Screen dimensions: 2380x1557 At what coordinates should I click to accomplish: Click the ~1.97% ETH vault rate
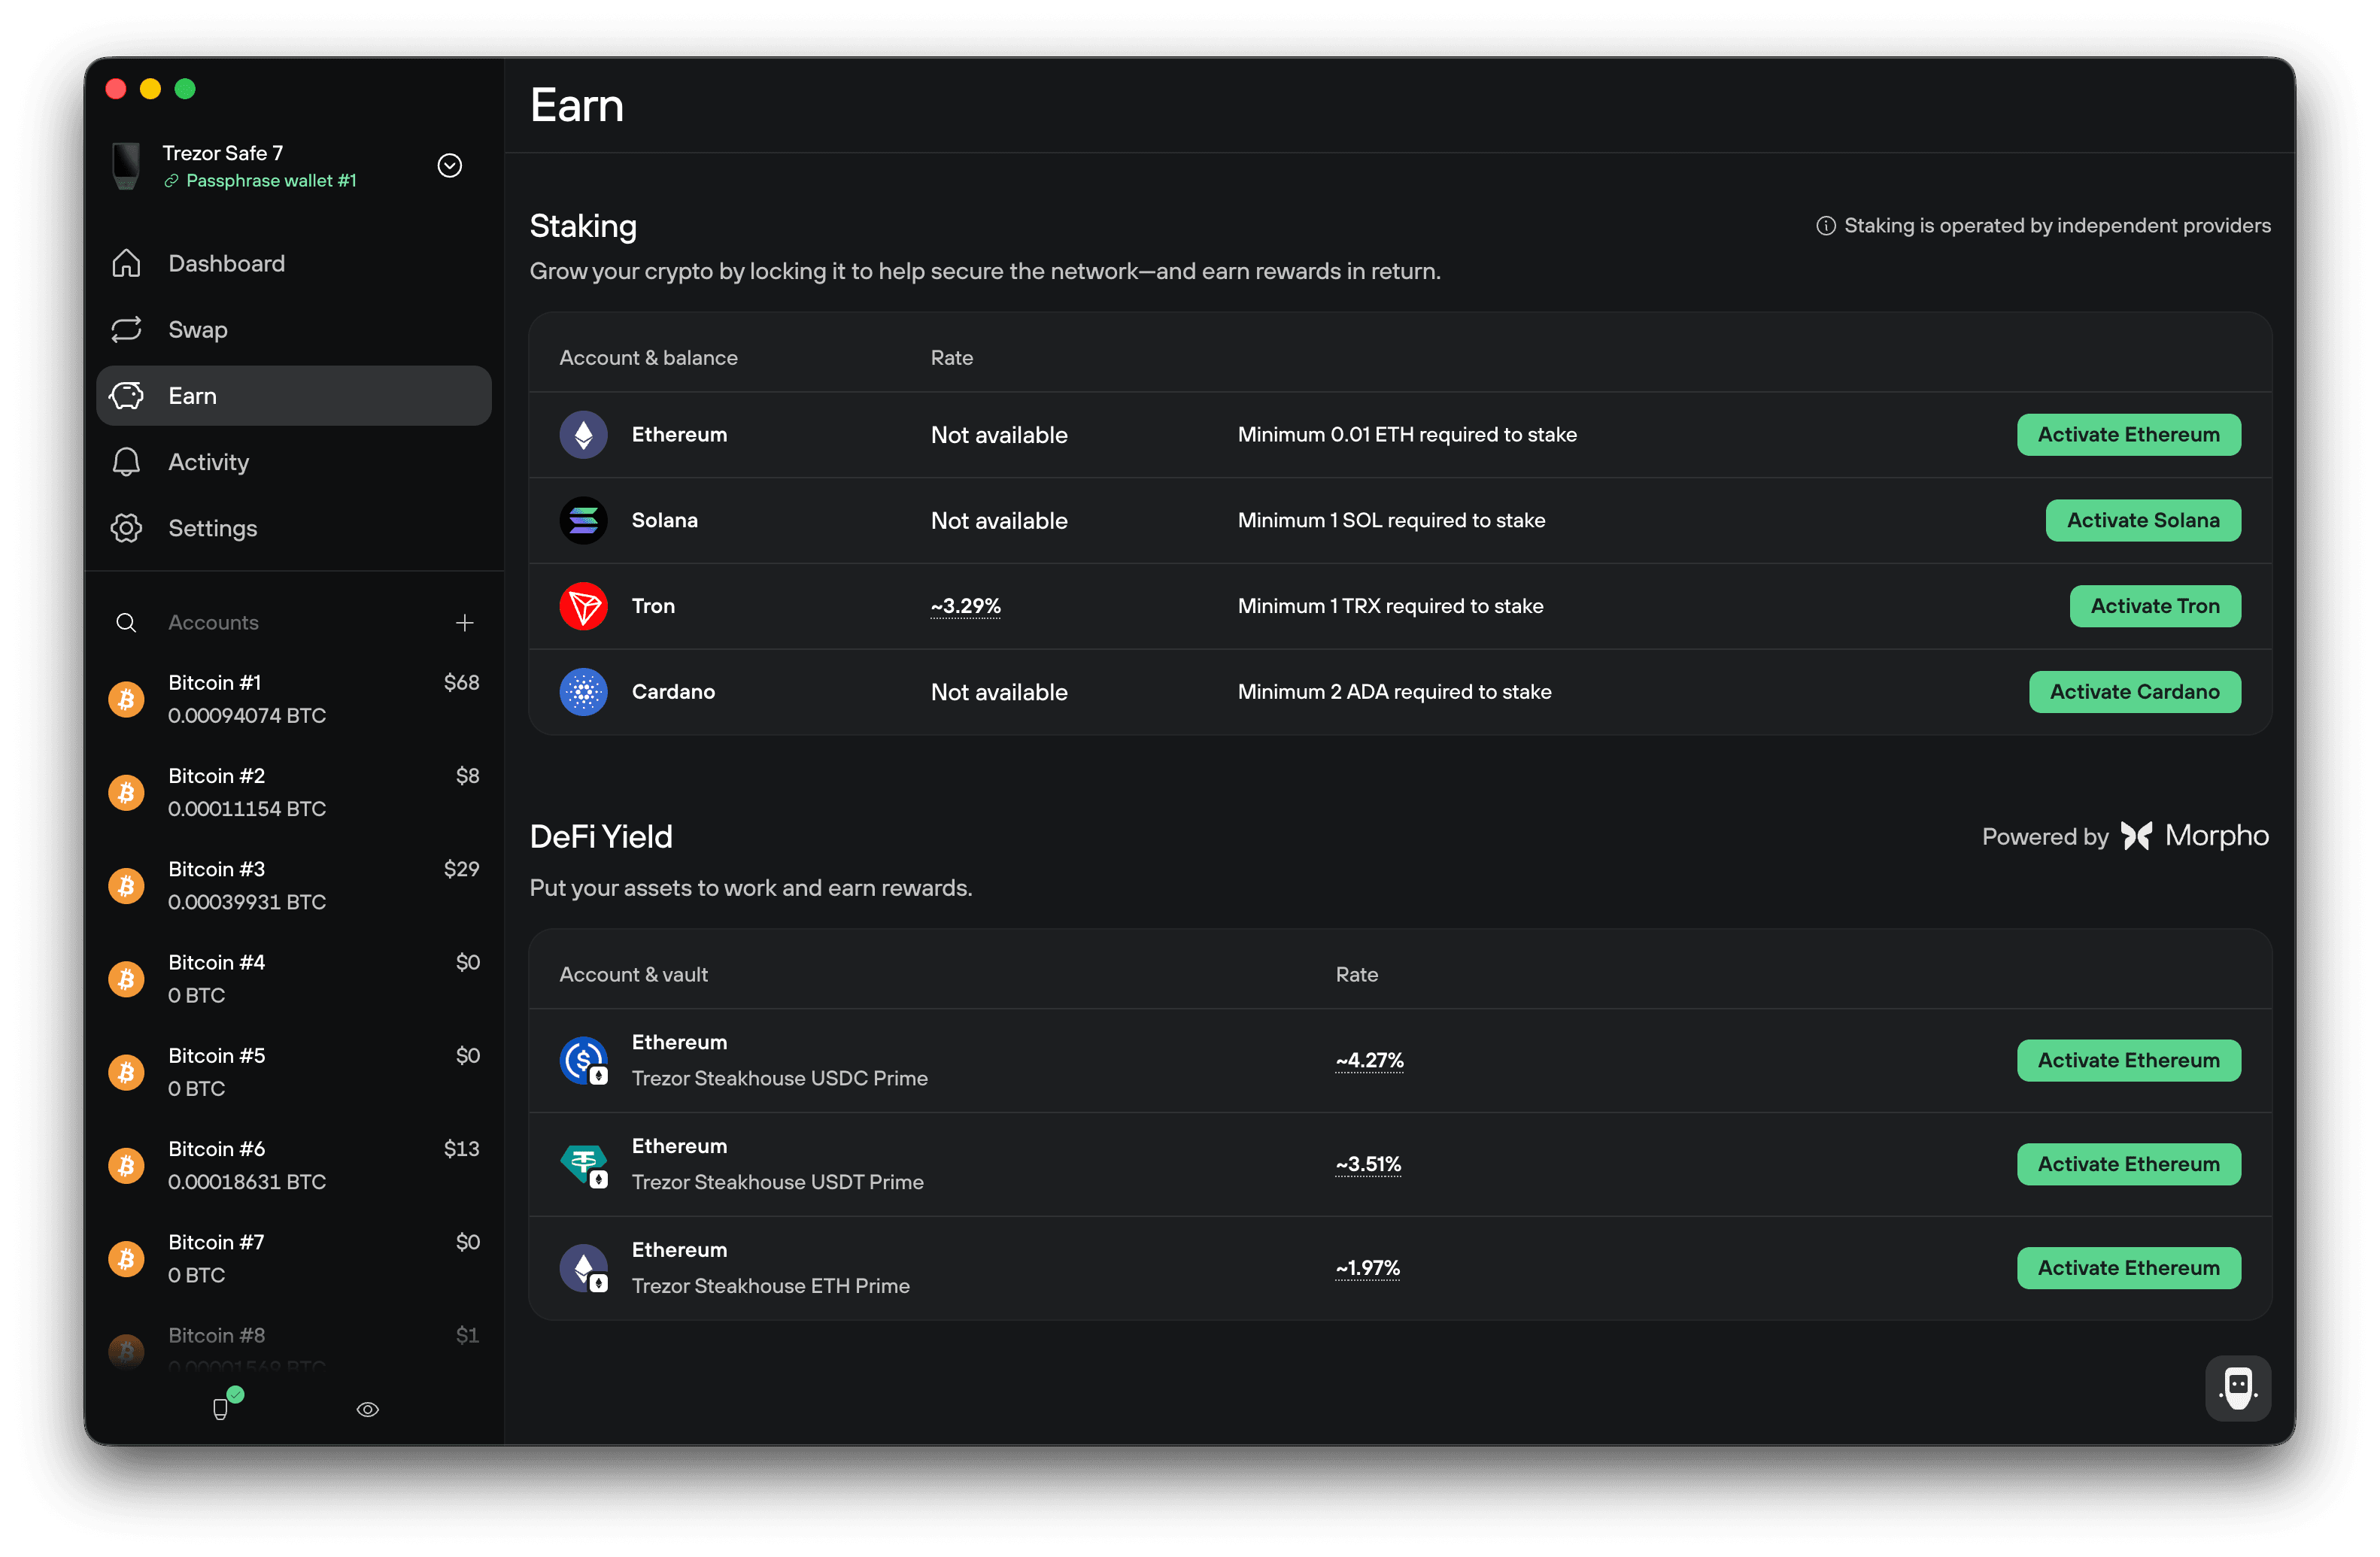(1368, 1268)
